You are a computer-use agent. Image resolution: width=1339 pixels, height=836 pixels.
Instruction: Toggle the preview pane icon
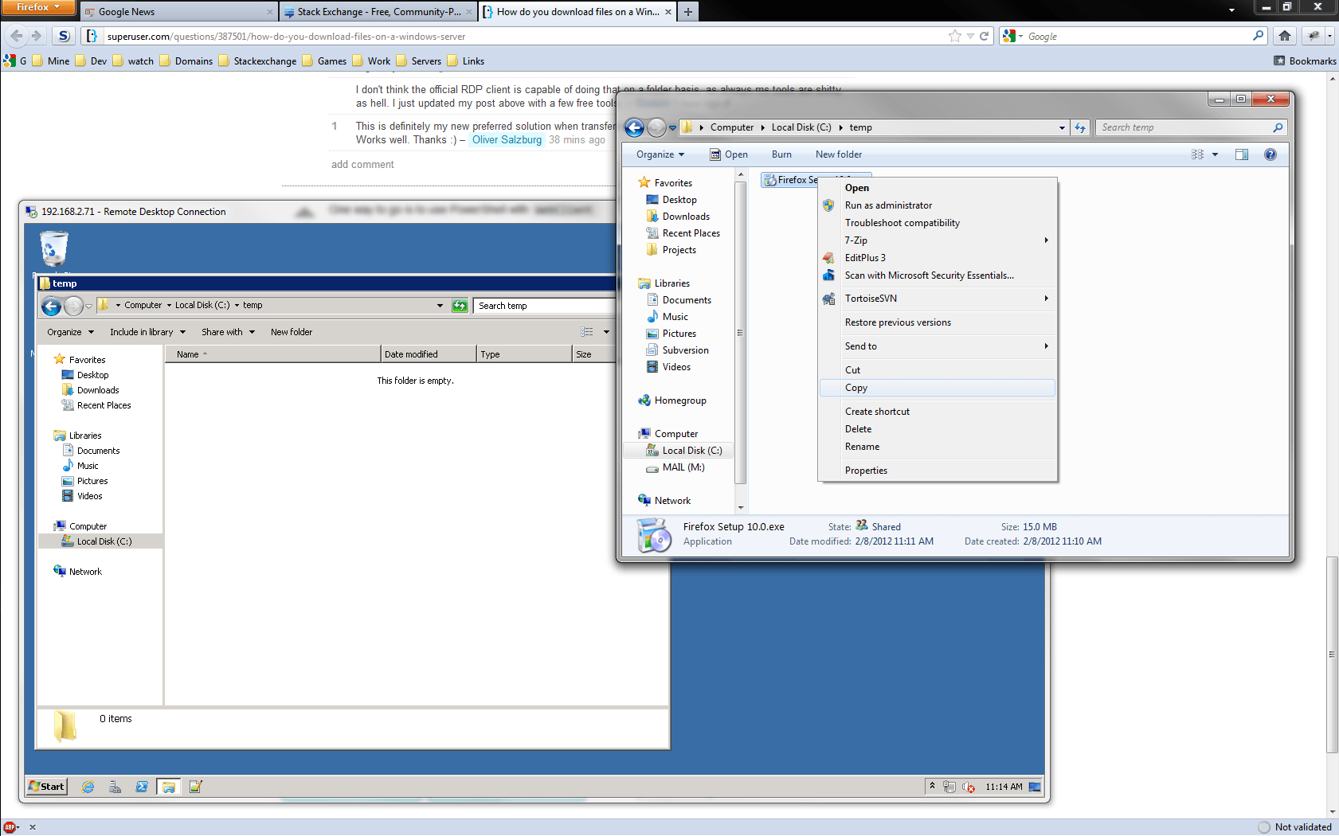click(x=1242, y=154)
